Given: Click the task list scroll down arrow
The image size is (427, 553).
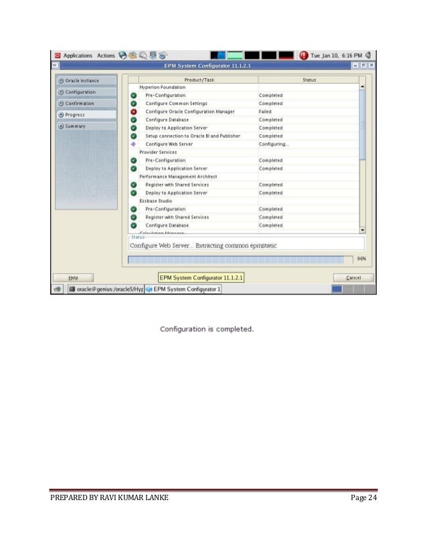Looking at the screenshot, I should tap(363, 230).
